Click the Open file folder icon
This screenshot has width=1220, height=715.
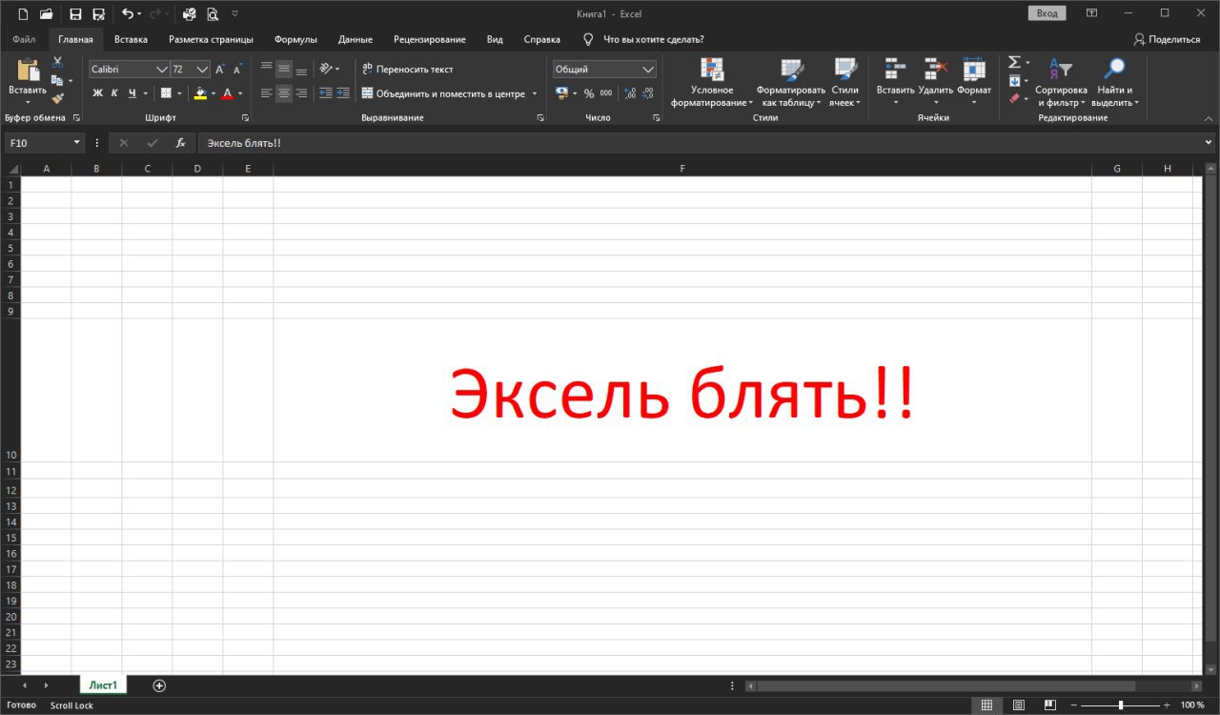[x=46, y=14]
